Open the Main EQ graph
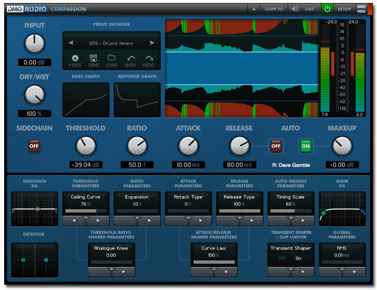377x290 pixels. point(342,209)
